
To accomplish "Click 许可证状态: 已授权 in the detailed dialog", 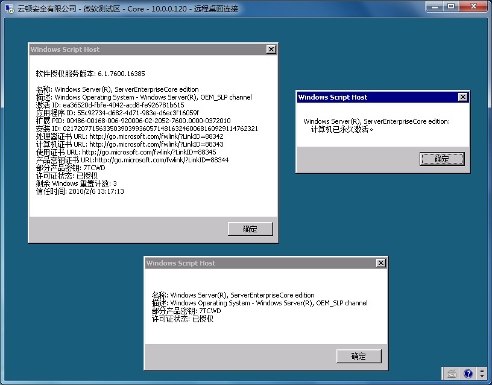I will click(x=67, y=176).
